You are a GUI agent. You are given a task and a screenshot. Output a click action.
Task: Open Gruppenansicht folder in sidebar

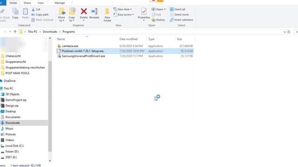pyautogui.click(x=15, y=62)
